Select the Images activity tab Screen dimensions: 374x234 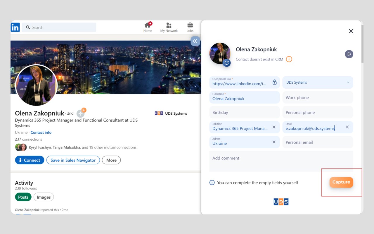[x=44, y=197]
